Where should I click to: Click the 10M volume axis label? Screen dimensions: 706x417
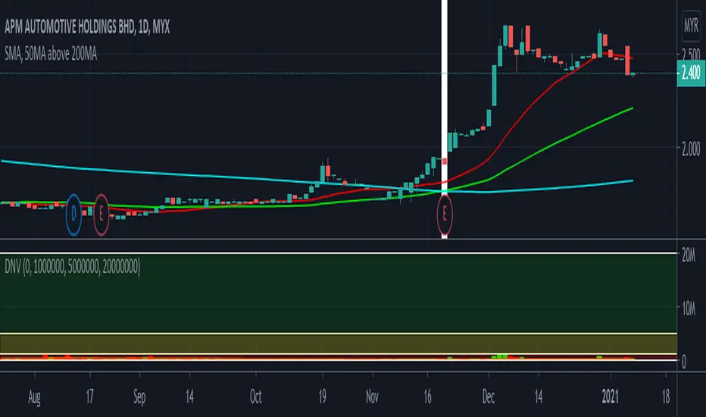pos(689,309)
